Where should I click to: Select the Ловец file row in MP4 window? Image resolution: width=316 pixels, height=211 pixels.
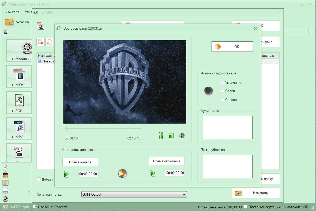pyautogui.click(x=46, y=61)
